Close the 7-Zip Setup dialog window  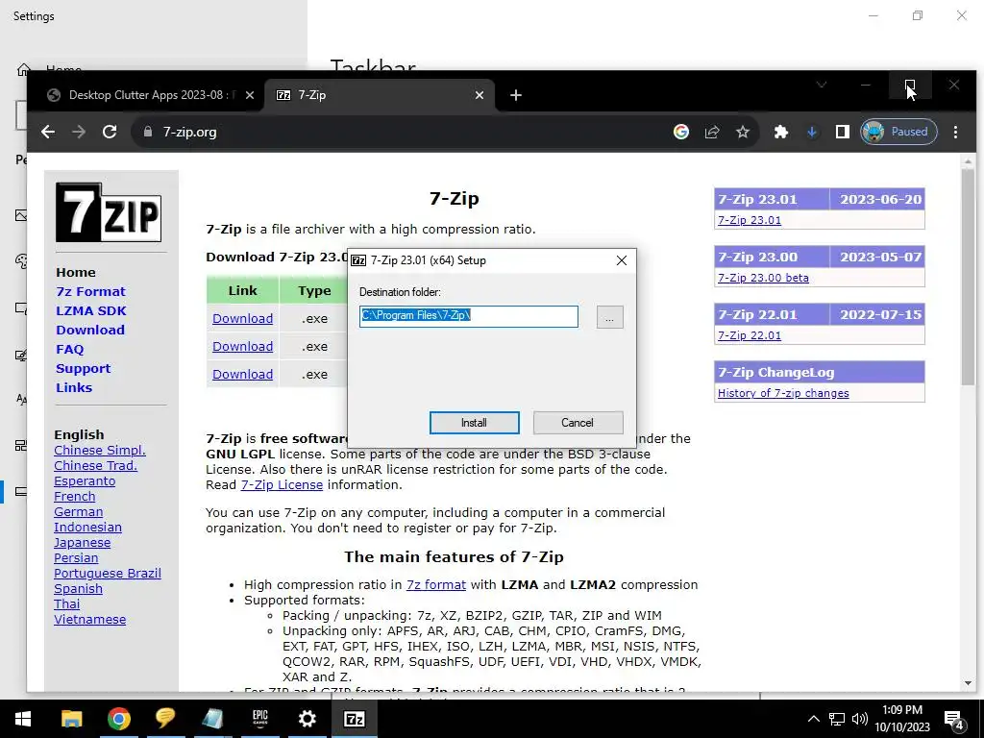click(622, 260)
